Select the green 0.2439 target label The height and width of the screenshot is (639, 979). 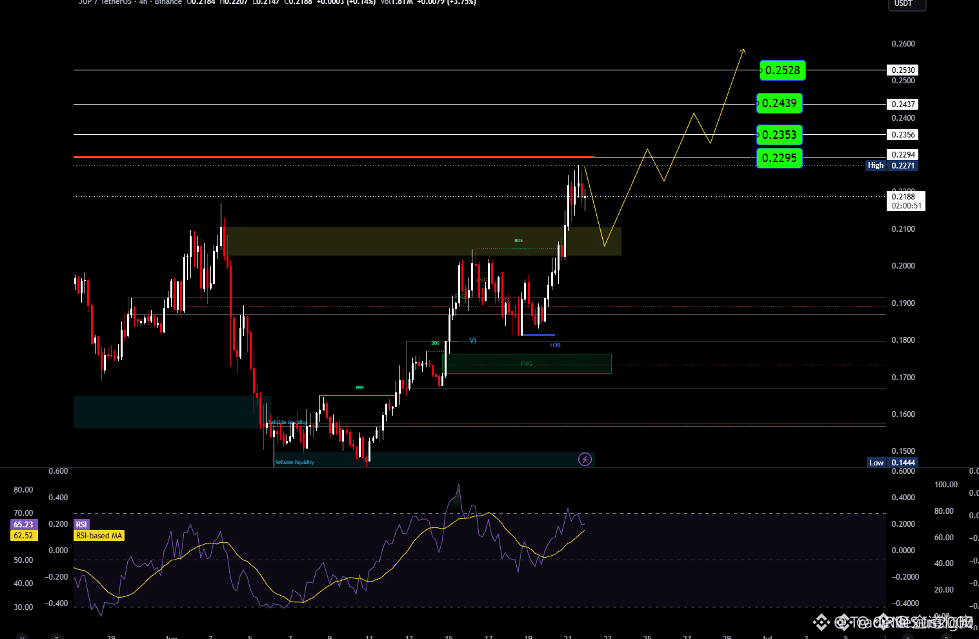pyautogui.click(x=780, y=103)
